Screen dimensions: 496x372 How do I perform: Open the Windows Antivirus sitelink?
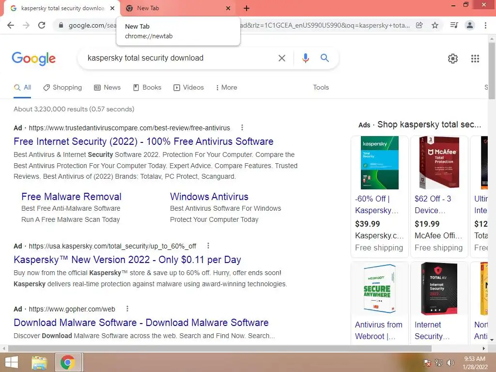tap(209, 197)
